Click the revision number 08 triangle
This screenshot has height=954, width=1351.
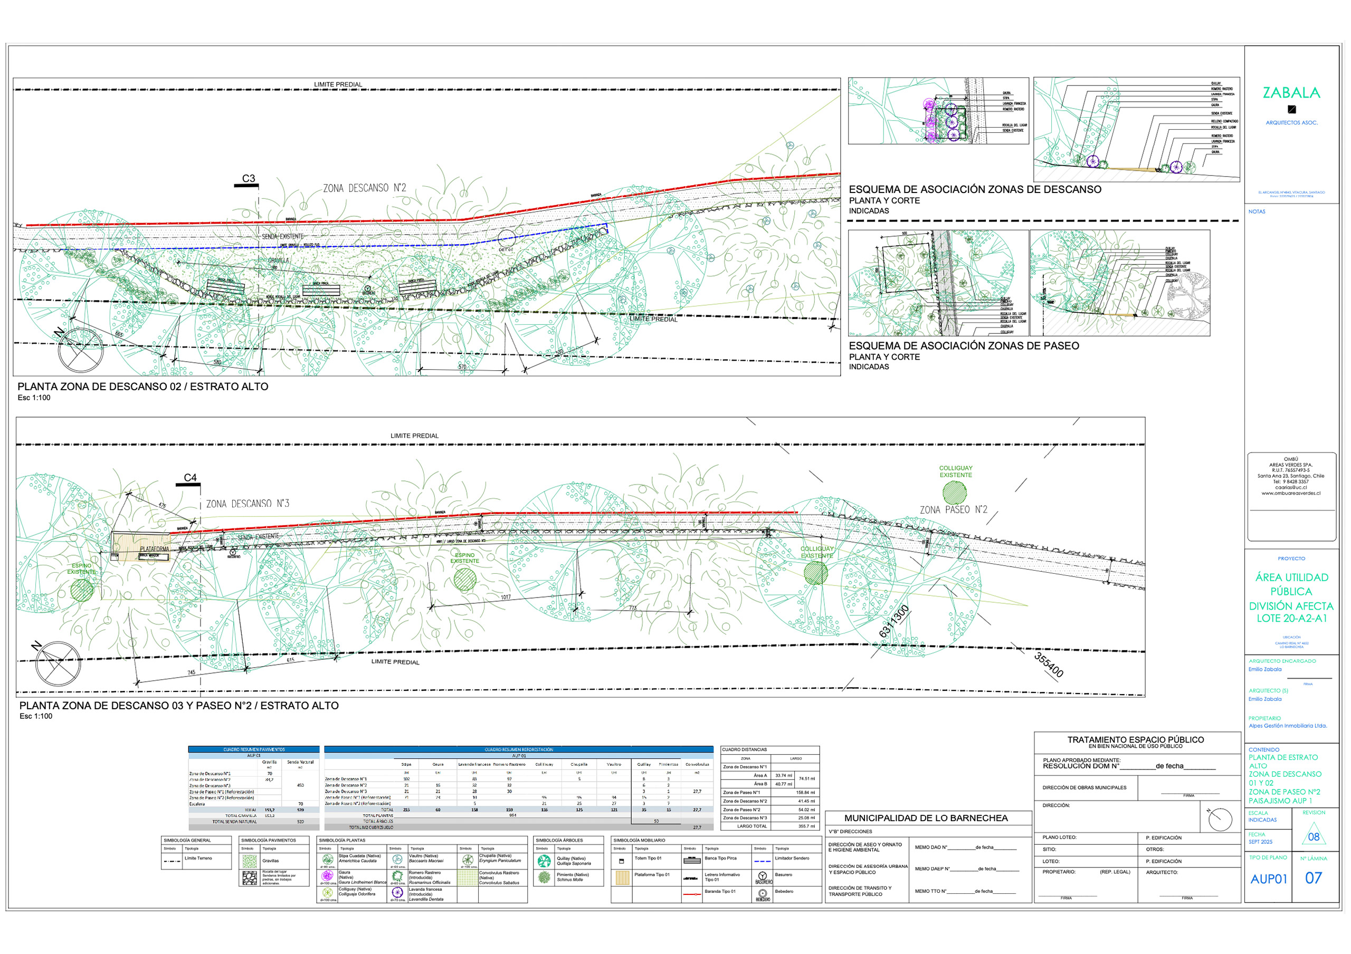[1314, 836]
